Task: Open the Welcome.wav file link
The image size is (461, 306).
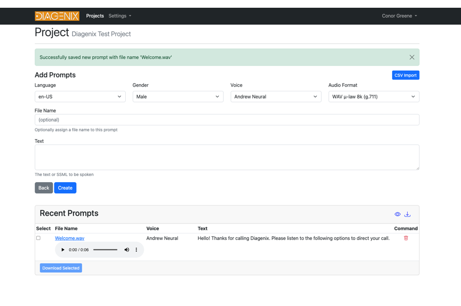Action: point(70,238)
